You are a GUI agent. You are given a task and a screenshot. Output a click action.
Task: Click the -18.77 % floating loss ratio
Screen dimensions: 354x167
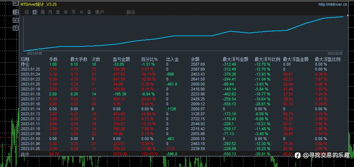tap(263, 94)
